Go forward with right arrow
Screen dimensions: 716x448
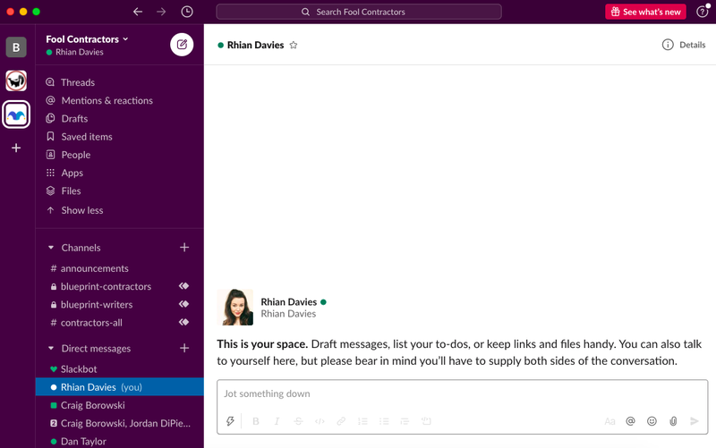click(161, 12)
